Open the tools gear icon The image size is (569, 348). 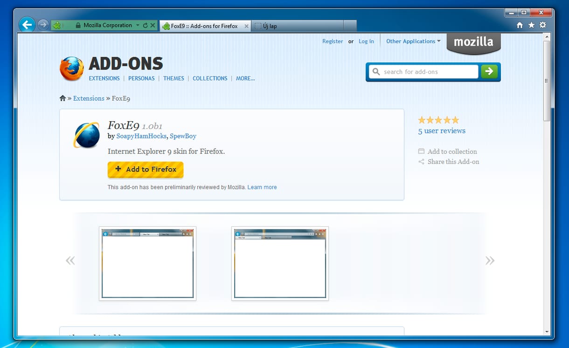pyautogui.click(x=543, y=25)
